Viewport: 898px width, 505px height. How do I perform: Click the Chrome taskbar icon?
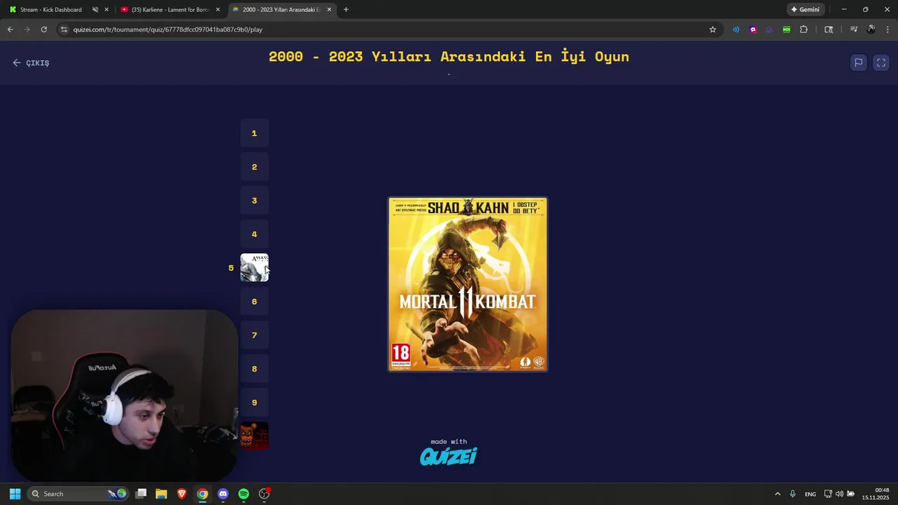coord(202,494)
